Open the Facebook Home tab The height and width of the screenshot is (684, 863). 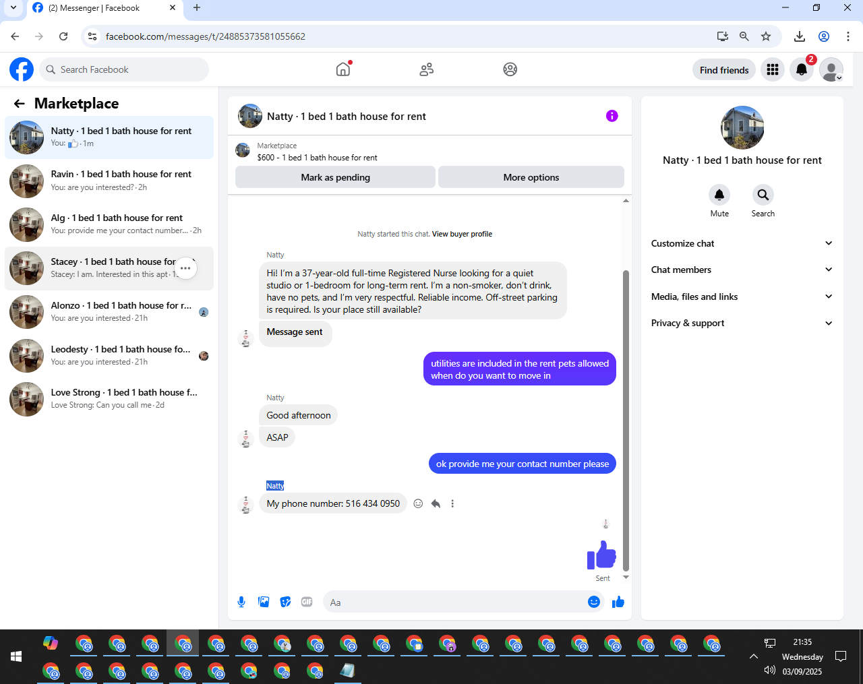click(x=343, y=69)
